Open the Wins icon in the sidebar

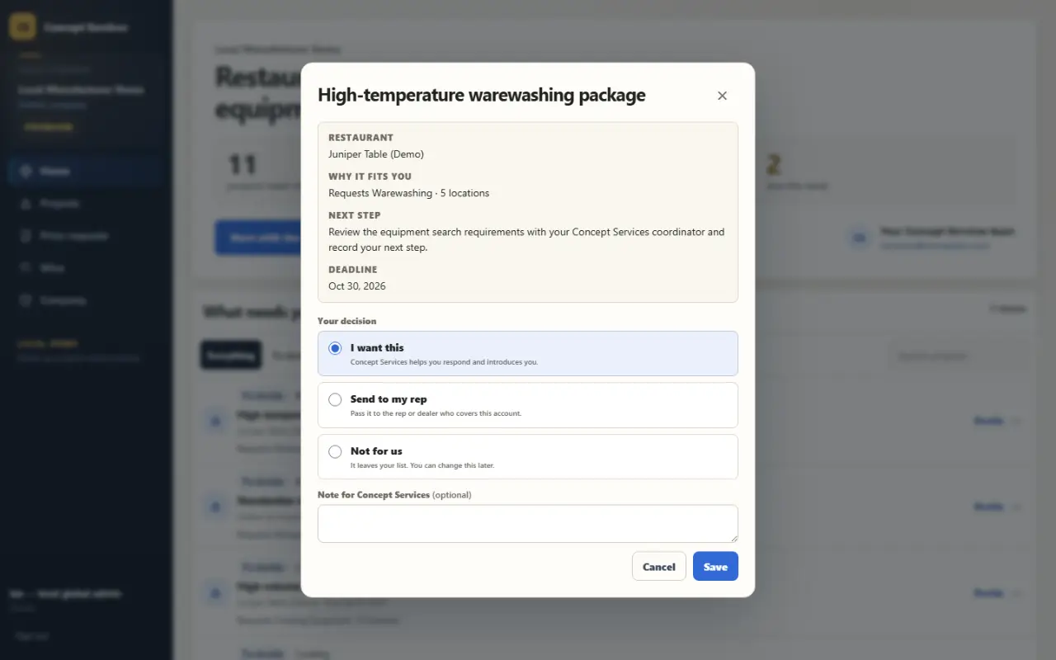(x=26, y=267)
